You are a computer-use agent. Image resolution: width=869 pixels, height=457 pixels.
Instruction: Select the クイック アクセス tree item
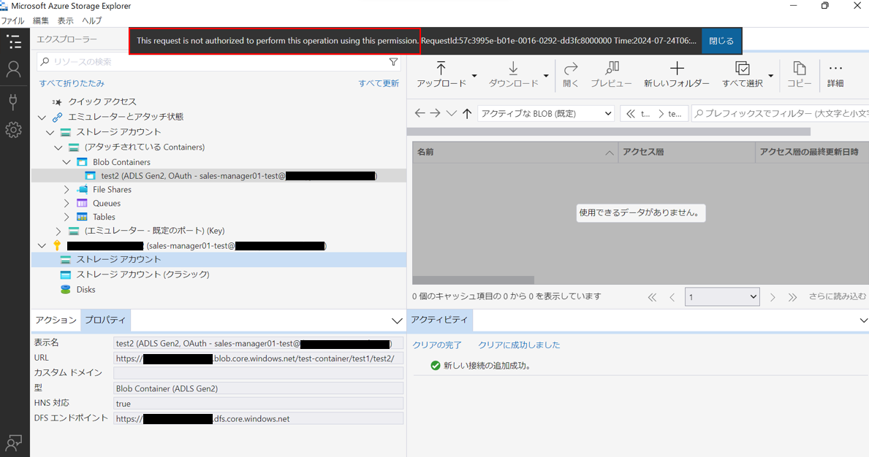pos(102,101)
